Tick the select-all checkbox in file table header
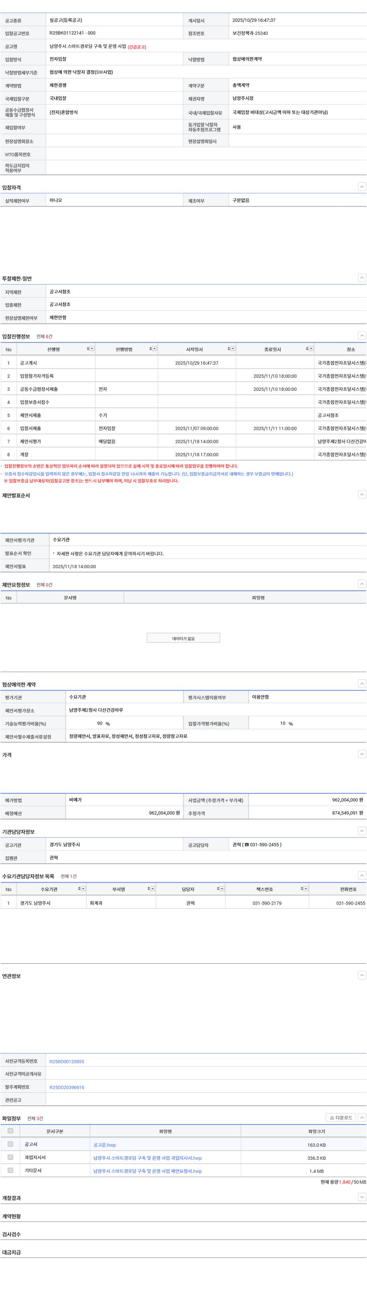 [10, 1131]
